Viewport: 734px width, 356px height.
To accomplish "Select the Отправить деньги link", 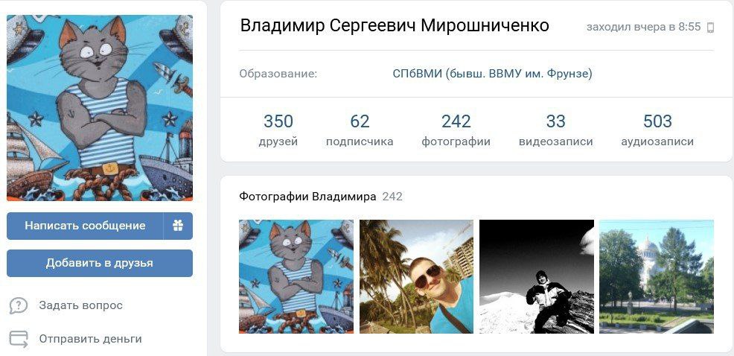I will tap(90, 338).
